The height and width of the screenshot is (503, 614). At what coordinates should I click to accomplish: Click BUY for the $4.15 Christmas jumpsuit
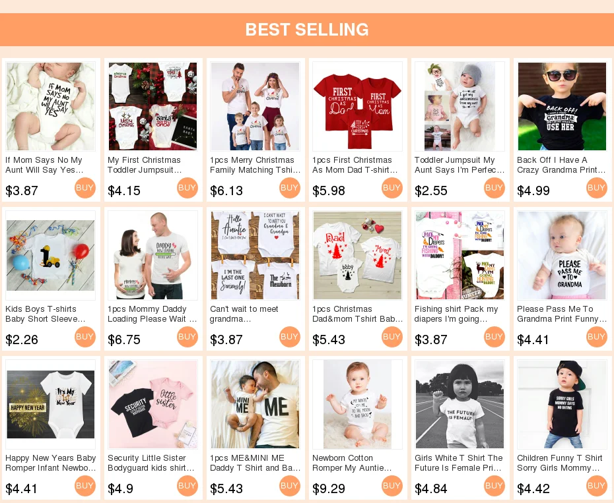click(x=188, y=188)
